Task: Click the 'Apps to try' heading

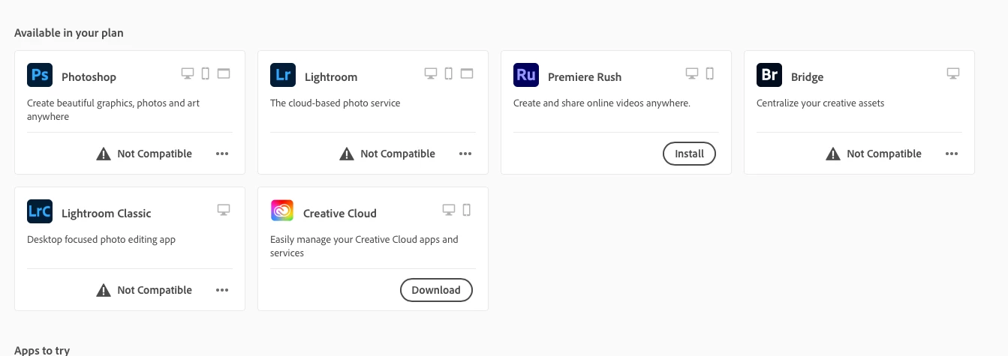Action: coord(42,351)
